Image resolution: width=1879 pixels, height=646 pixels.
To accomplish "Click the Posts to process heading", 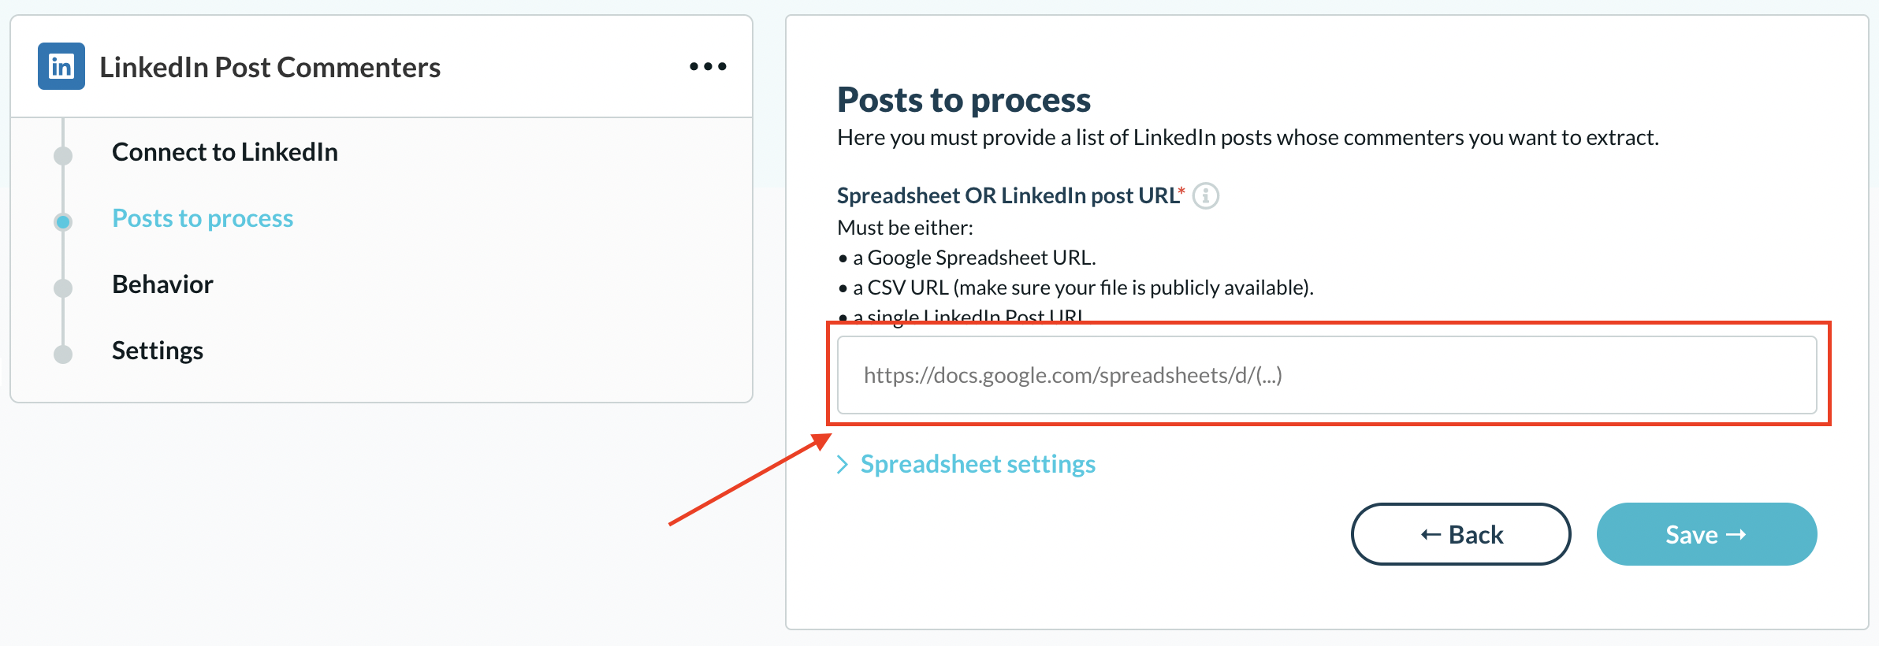I will pyautogui.click(x=963, y=100).
